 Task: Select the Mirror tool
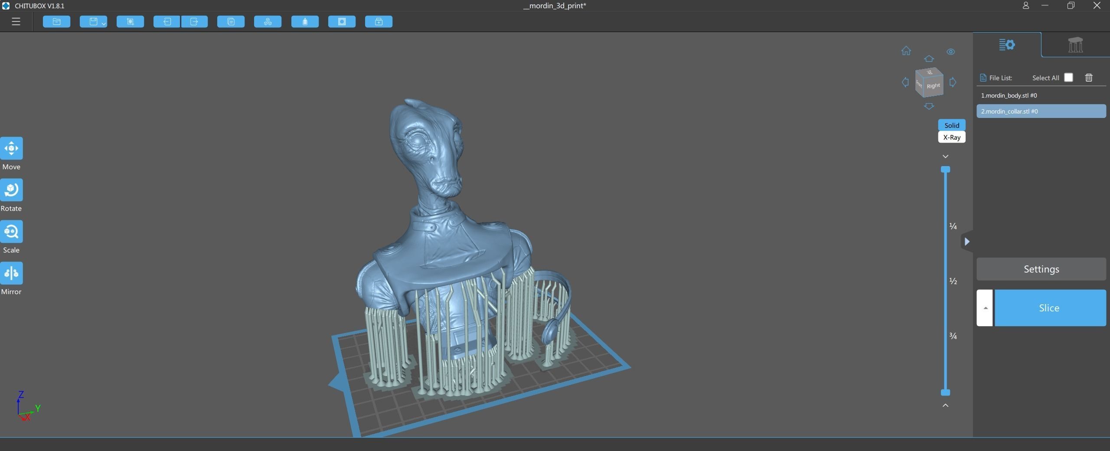[11, 273]
